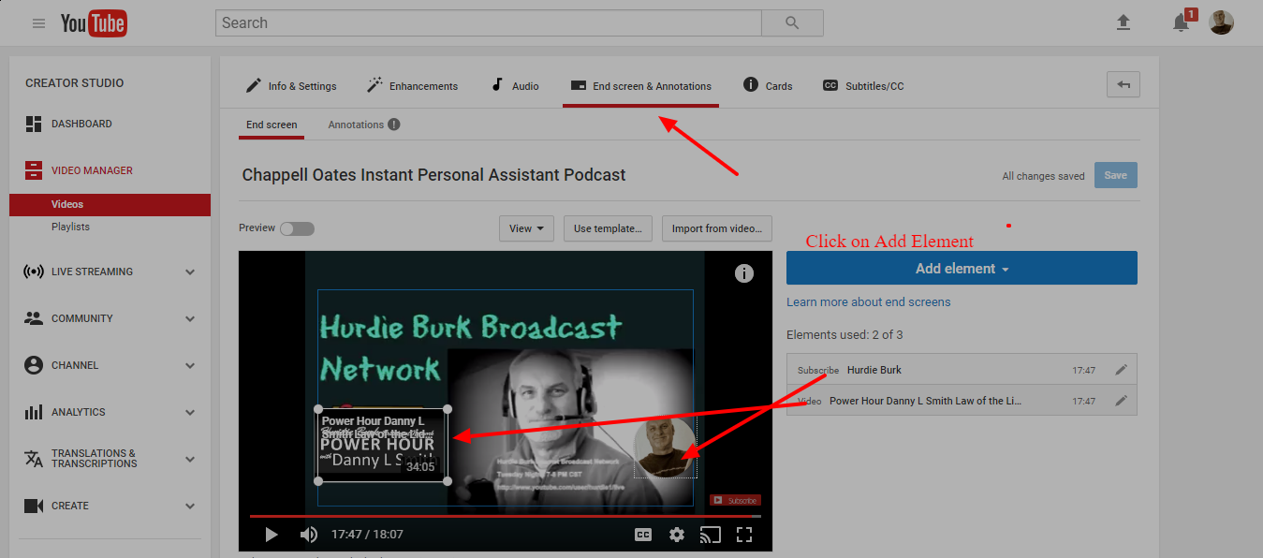1263x558 pixels.
Task: Click the Save button
Action: point(1116,175)
